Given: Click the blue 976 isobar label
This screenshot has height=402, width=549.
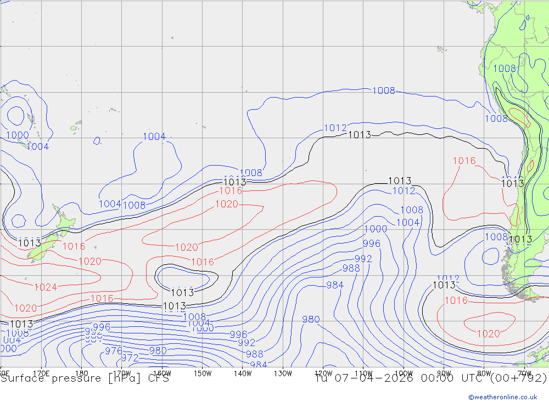Looking at the screenshot, I should click(114, 350).
